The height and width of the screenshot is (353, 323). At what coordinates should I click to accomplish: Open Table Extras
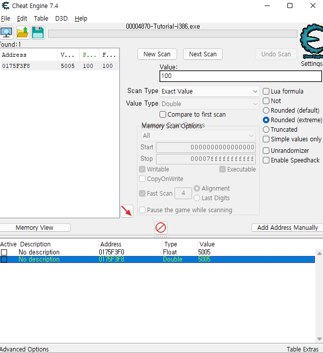(302, 349)
